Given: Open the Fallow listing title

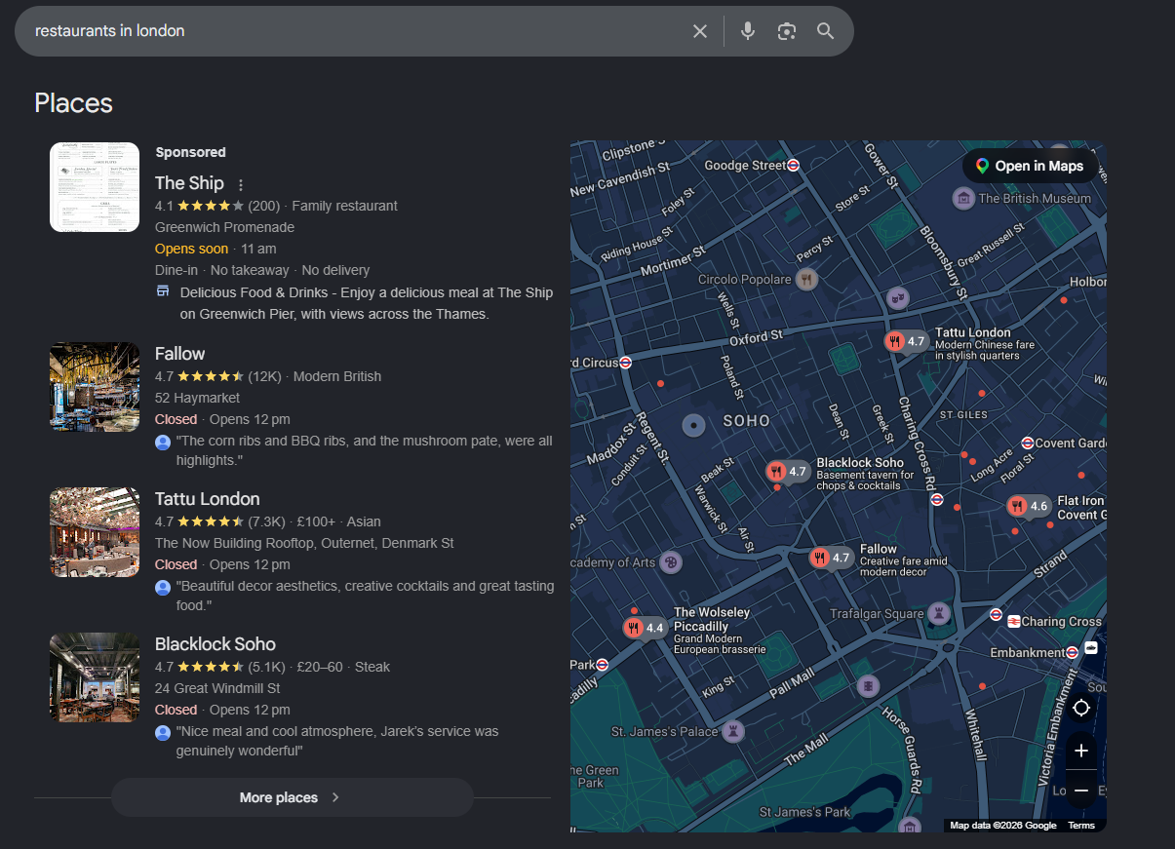Looking at the screenshot, I should point(180,353).
